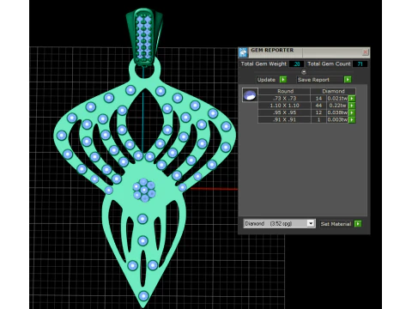Click the .73 X .73 size cell

[284, 99]
